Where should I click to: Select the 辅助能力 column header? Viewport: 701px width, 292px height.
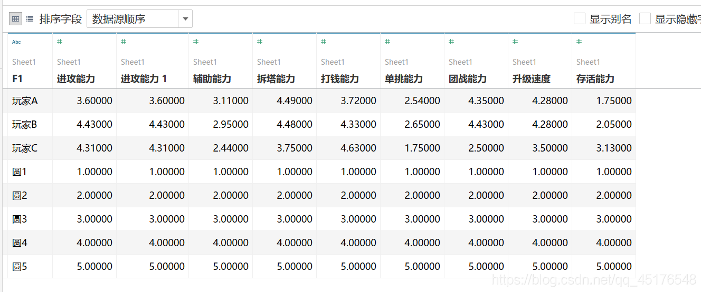212,79
